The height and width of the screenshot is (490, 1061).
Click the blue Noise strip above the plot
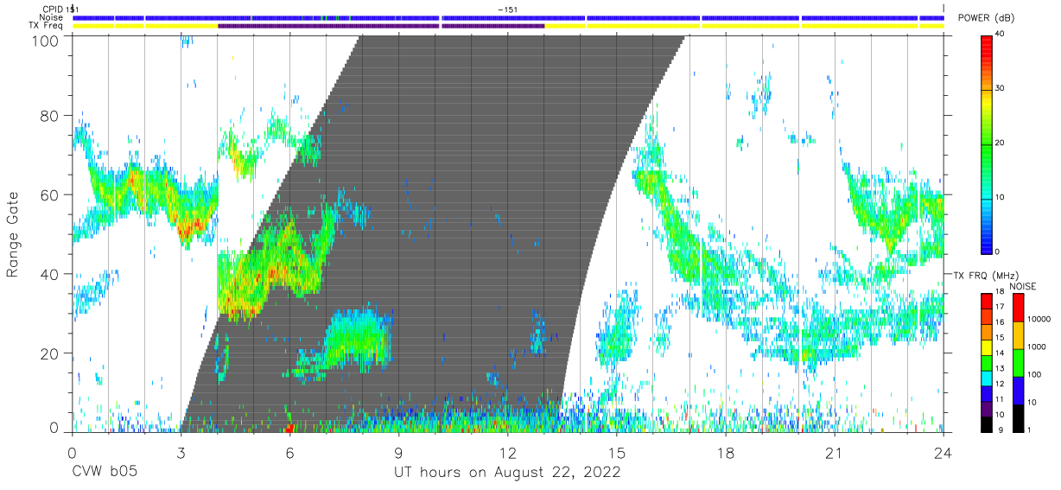click(x=508, y=17)
